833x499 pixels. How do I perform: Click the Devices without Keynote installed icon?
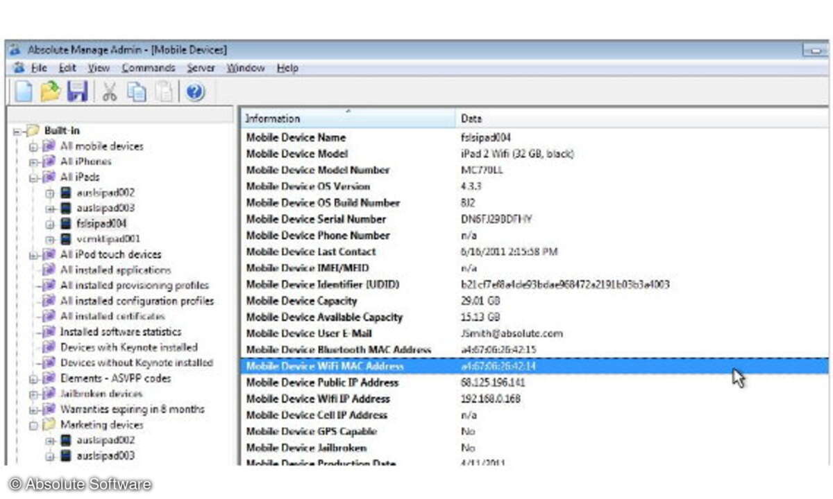tap(49, 362)
